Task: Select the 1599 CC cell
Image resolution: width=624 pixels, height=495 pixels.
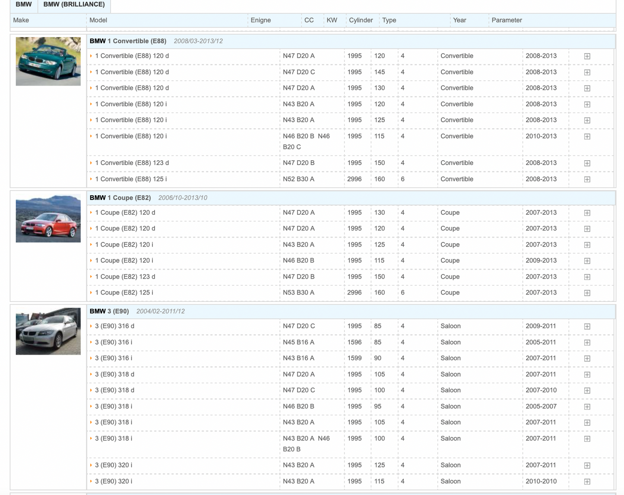Action: 355,359
